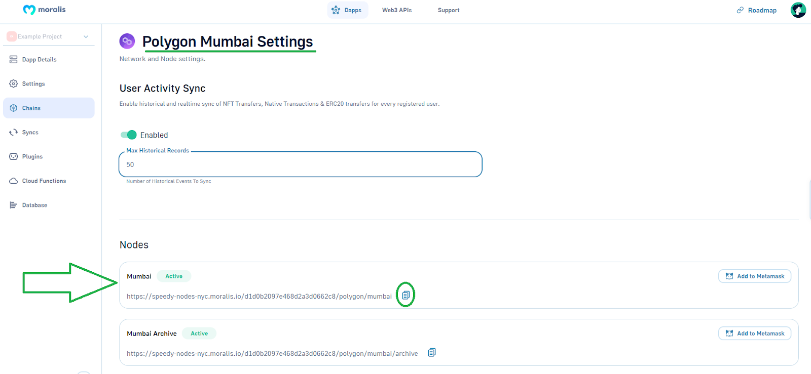The image size is (811, 374).
Task: Click the Mumbai Active status badge
Action: click(174, 276)
